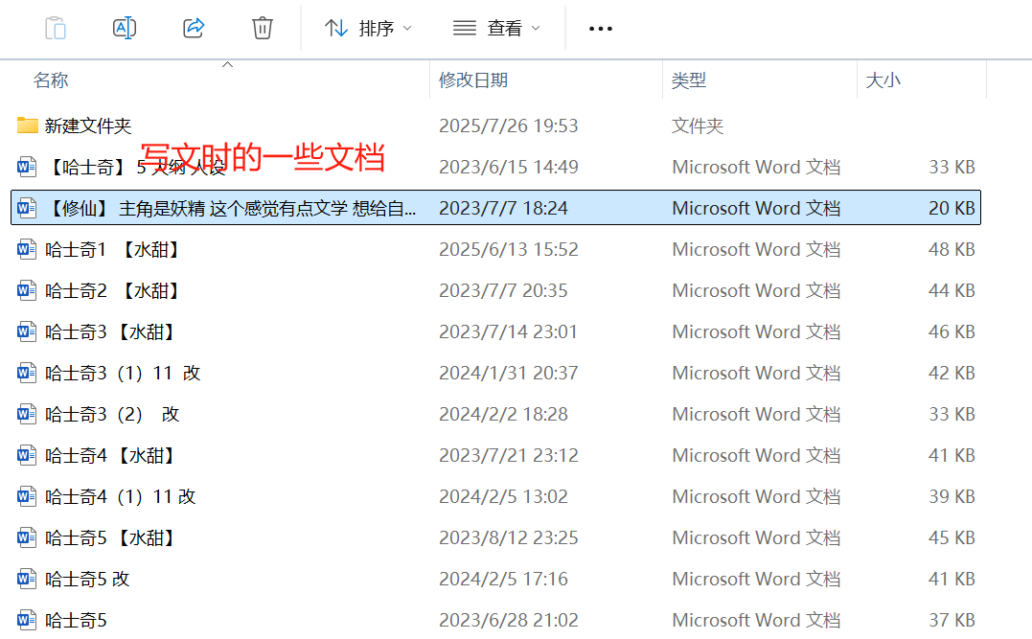This screenshot has width=1032, height=639.
Task: Click Word icon of 哈士奇5【水甜】
Action: 26,537
